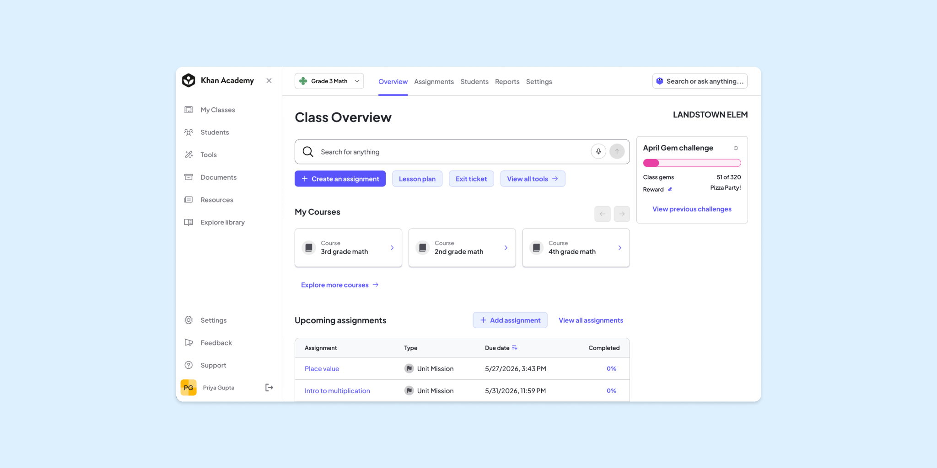Click the log out icon beside Priya Gupta
Screen dimensions: 937x468
pyautogui.click(x=269, y=388)
